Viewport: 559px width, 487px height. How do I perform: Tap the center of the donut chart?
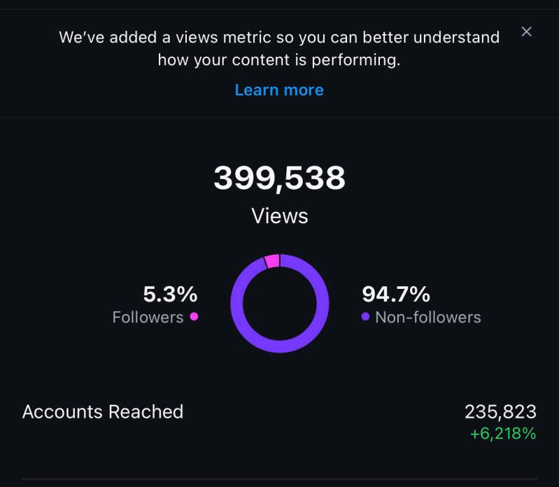coord(279,303)
